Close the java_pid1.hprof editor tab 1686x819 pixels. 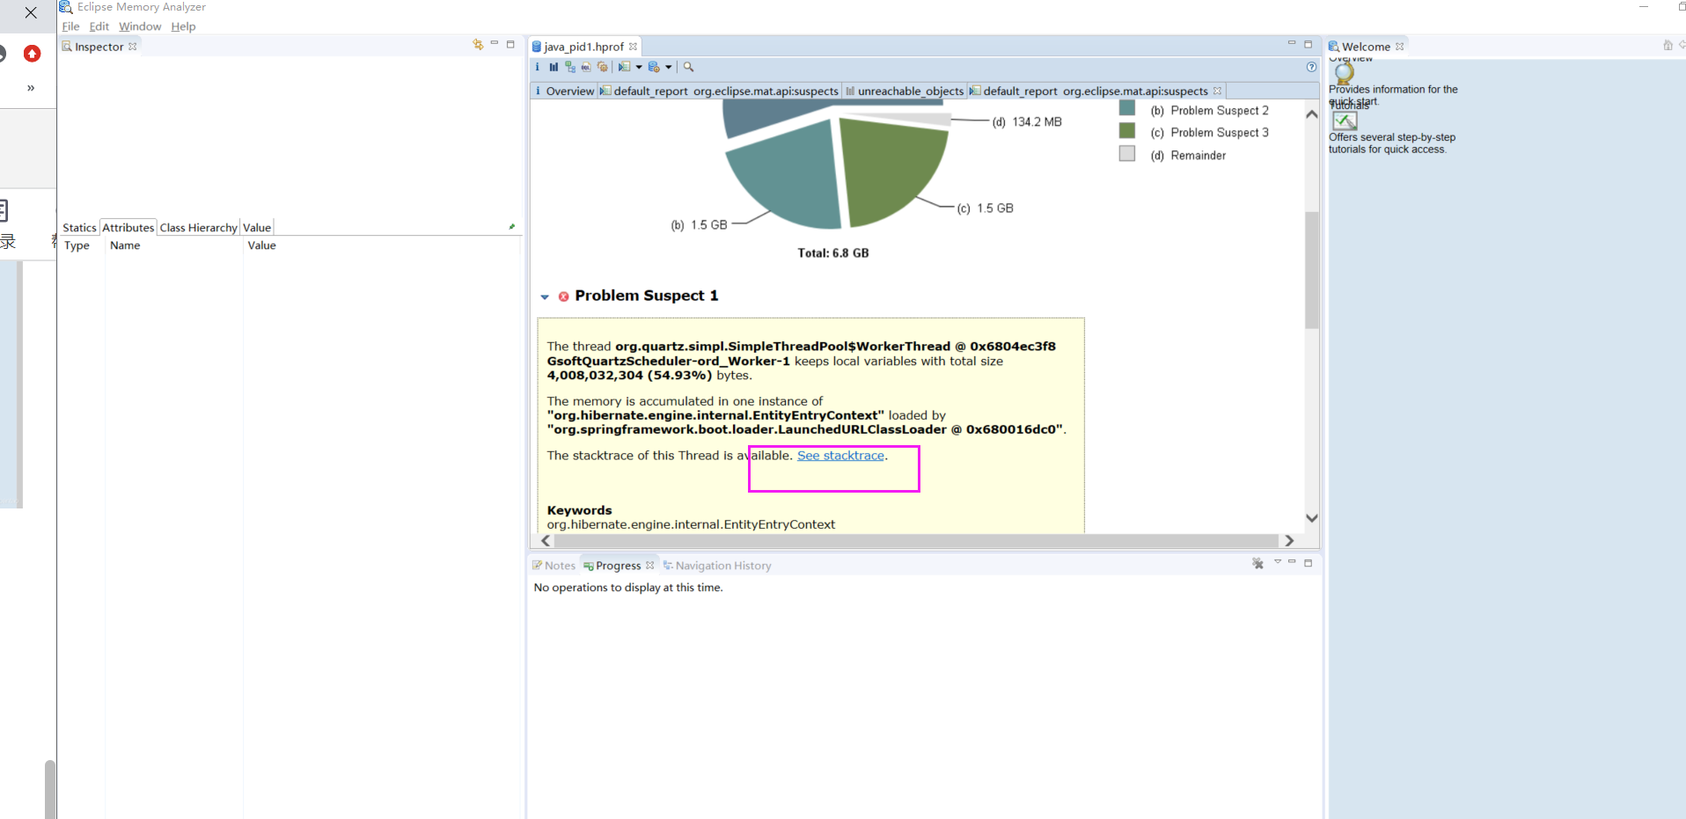(633, 47)
